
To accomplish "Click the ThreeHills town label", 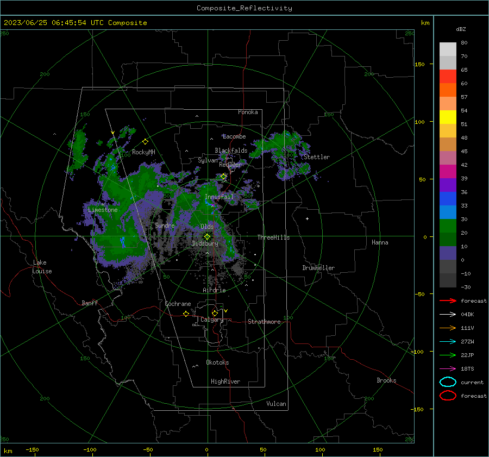I will (273, 237).
